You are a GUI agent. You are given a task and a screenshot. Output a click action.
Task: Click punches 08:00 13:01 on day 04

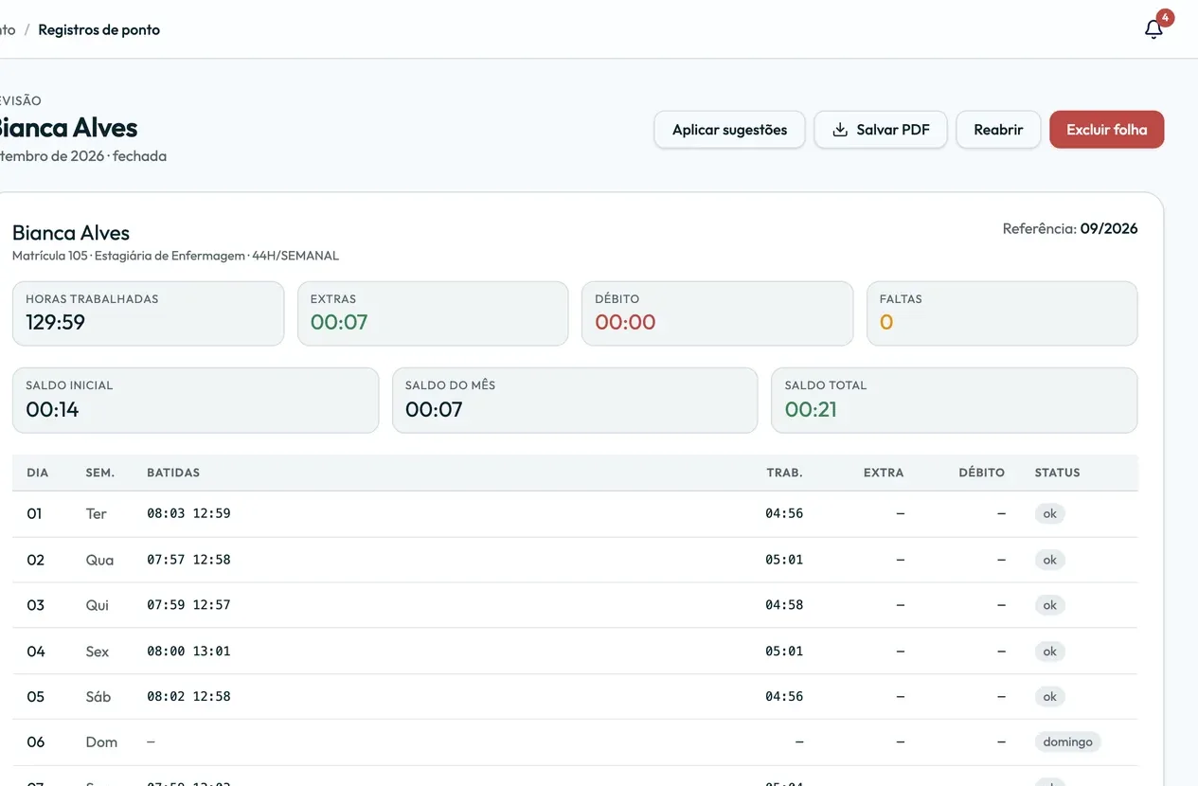tap(188, 652)
